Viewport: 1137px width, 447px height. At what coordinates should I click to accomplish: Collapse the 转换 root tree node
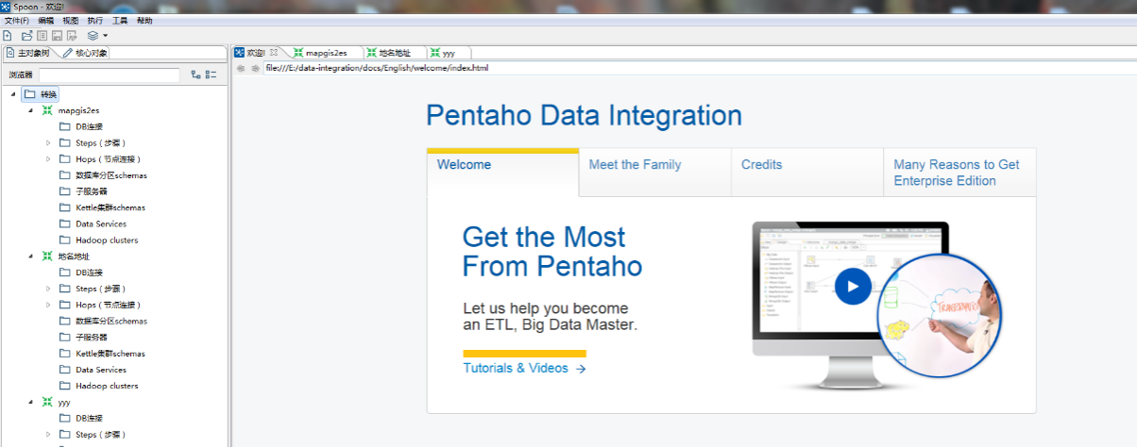pyautogui.click(x=12, y=94)
